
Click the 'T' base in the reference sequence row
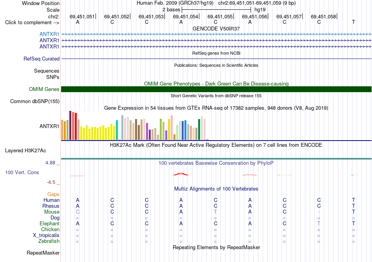coord(353,22)
